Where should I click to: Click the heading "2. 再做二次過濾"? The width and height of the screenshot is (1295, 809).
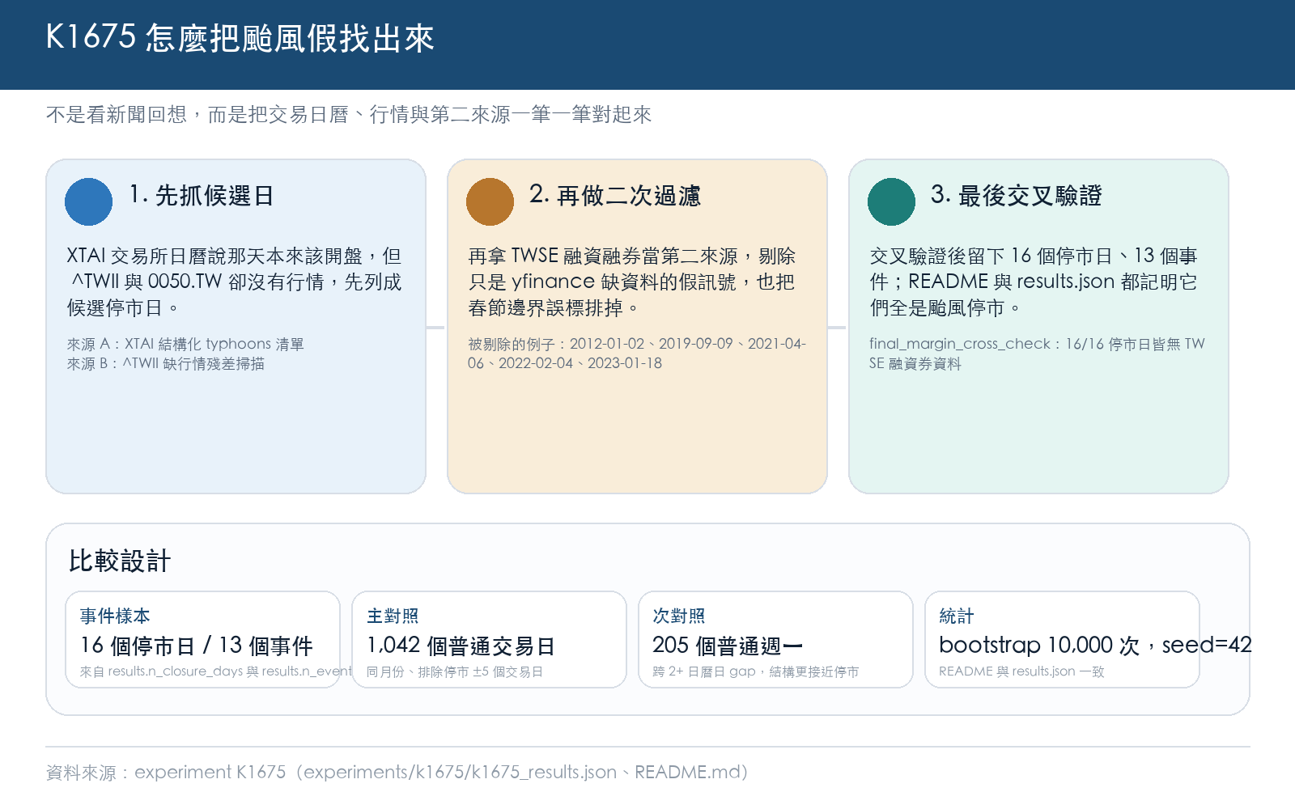pyautogui.click(x=615, y=196)
